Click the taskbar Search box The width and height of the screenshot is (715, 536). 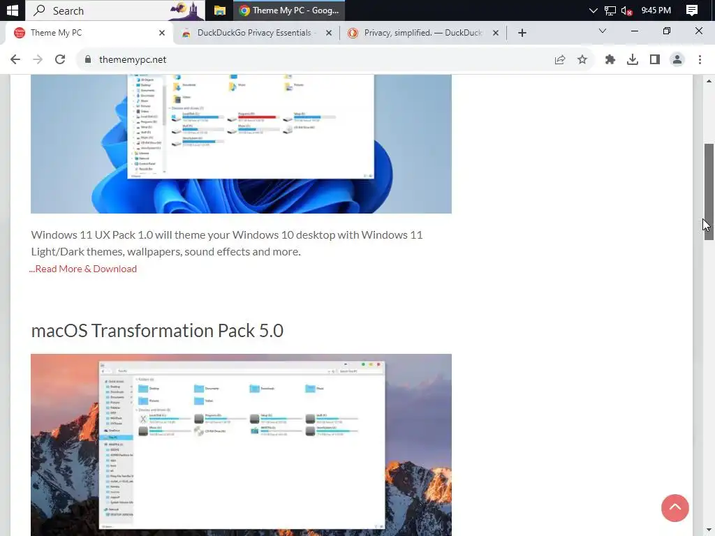(x=115, y=10)
